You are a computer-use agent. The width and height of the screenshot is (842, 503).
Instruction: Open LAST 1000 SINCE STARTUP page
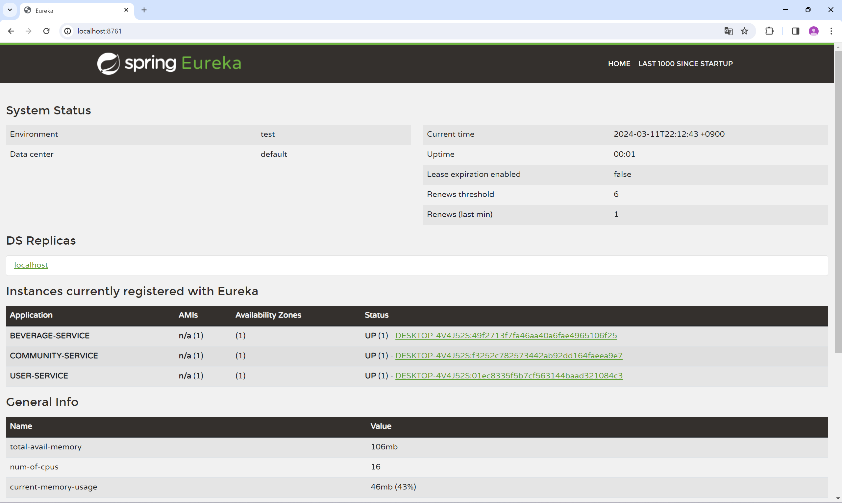pyautogui.click(x=685, y=64)
